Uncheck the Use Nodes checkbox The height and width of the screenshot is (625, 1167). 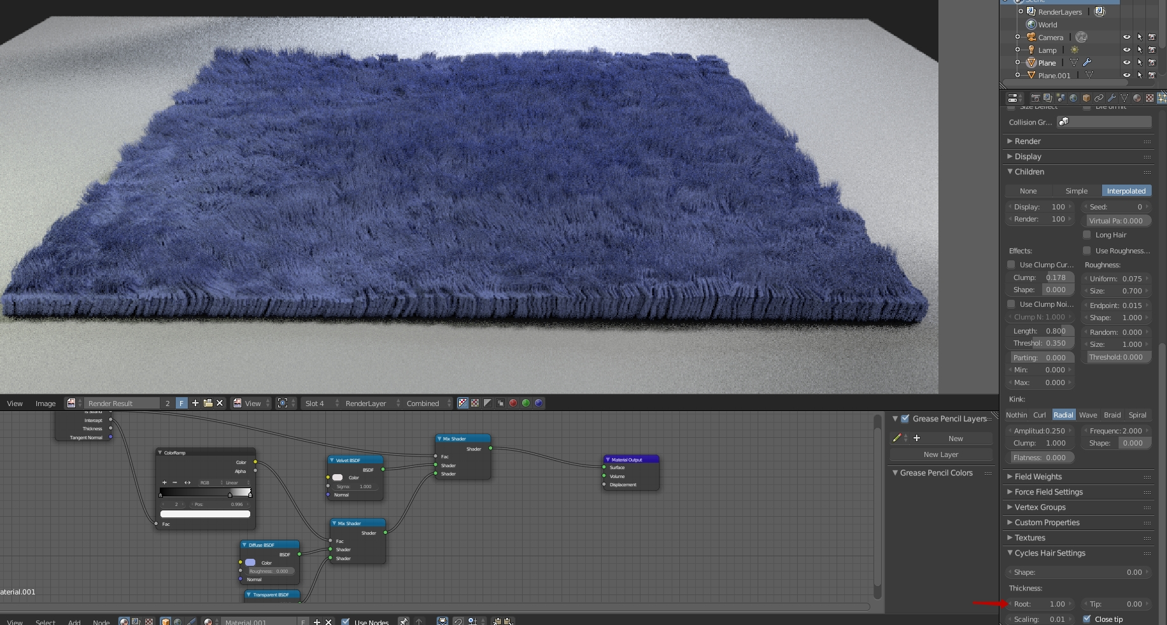[346, 622]
